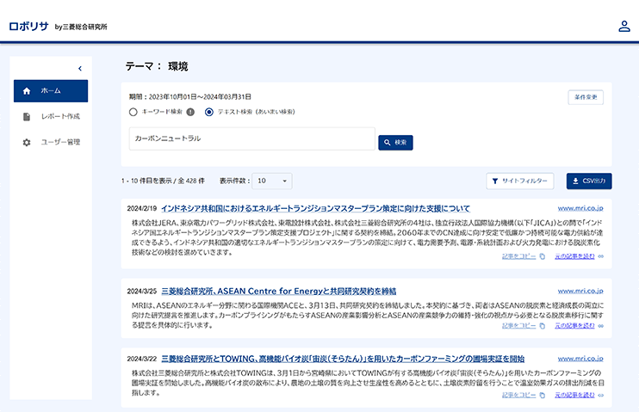This screenshot has height=412, width=639.
Task: Click the ロボリサ logo in the header
Action: (x=28, y=27)
